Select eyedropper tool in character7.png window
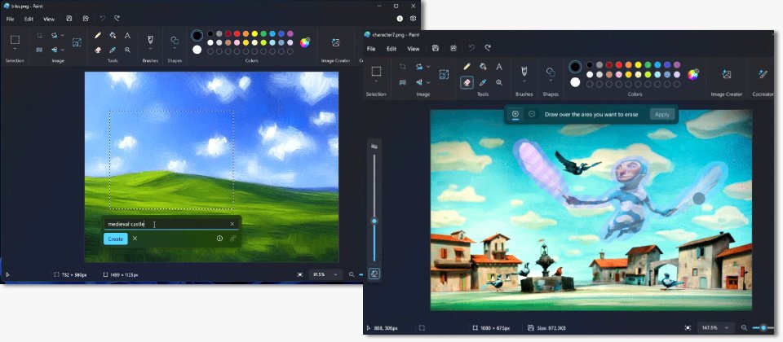 [483, 82]
